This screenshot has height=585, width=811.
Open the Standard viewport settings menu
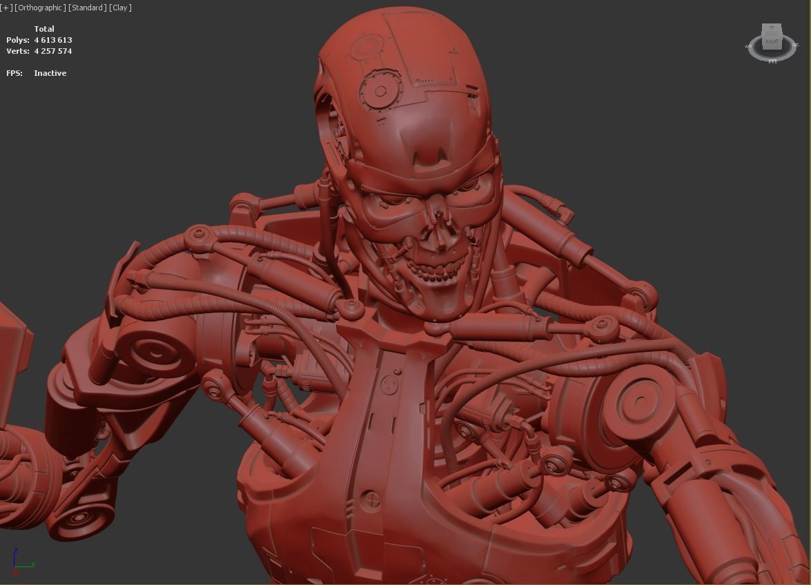pyautogui.click(x=88, y=8)
